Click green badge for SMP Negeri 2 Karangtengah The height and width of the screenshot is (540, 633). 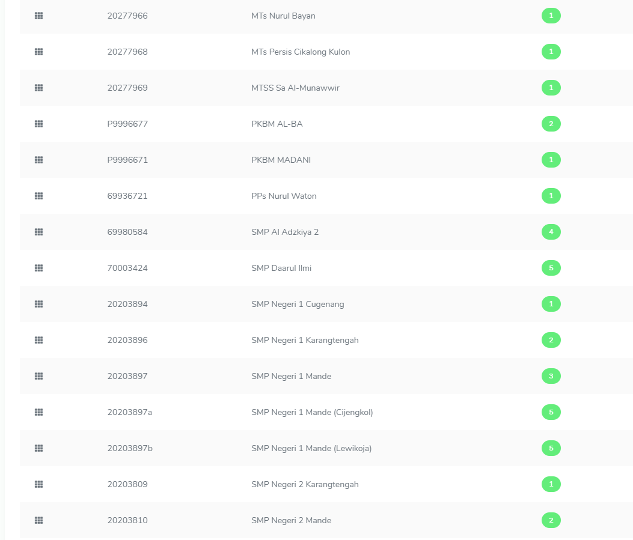(x=551, y=484)
